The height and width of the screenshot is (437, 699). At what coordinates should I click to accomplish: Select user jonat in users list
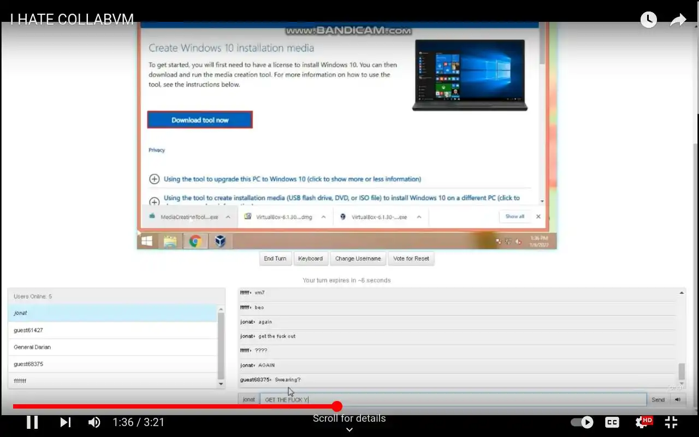pos(112,313)
